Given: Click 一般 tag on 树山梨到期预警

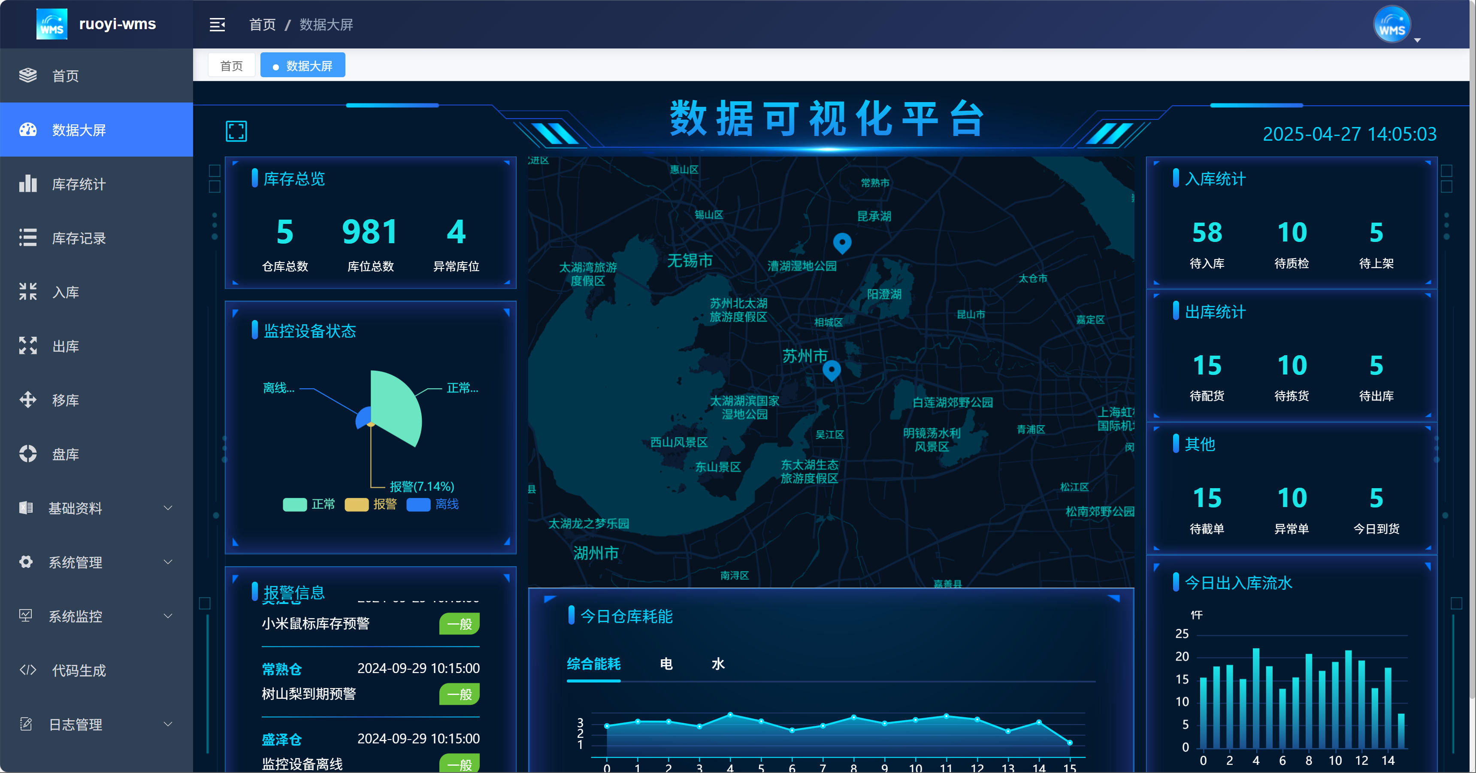Looking at the screenshot, I should 459,694.
